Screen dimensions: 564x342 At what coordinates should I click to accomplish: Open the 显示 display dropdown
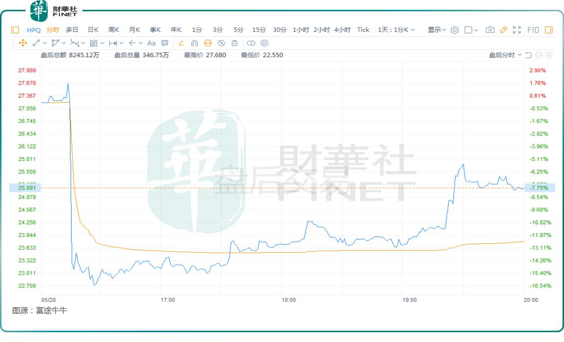[x=436, y=30]
